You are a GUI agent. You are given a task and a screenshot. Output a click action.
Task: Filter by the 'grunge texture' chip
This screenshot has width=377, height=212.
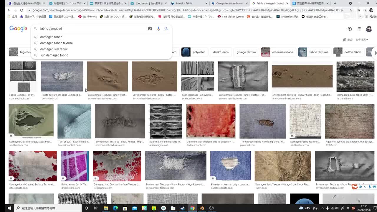click(246, 52)
